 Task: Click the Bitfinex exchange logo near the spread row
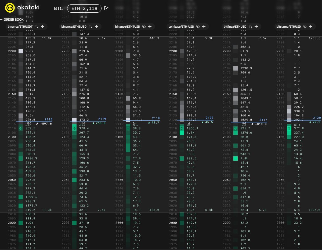tap(236, 128)
